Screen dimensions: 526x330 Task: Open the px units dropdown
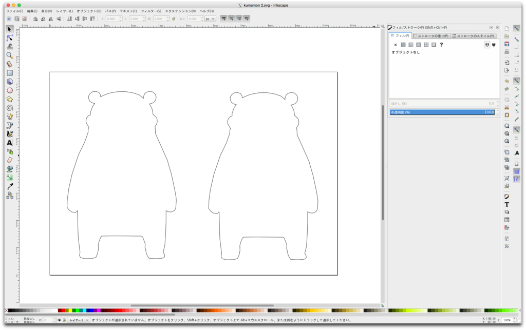pos(210,19)
